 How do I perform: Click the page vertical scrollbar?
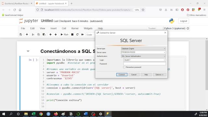207,65
